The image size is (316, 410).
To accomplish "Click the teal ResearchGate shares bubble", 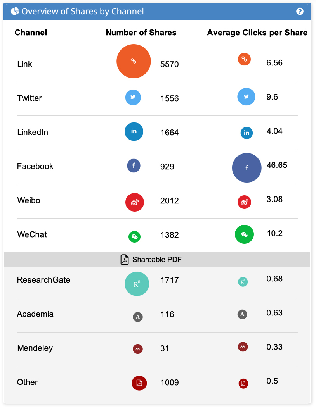I will coord(137,284).
